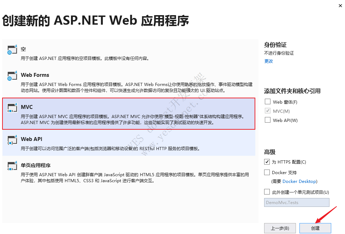Screen dimensions: 345x234
Task: Click the empty template description text
Action: (x=85, y=58)
